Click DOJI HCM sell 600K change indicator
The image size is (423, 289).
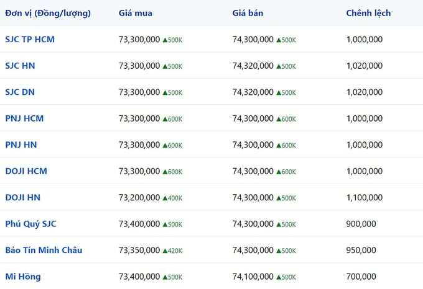tap(286, 172)
